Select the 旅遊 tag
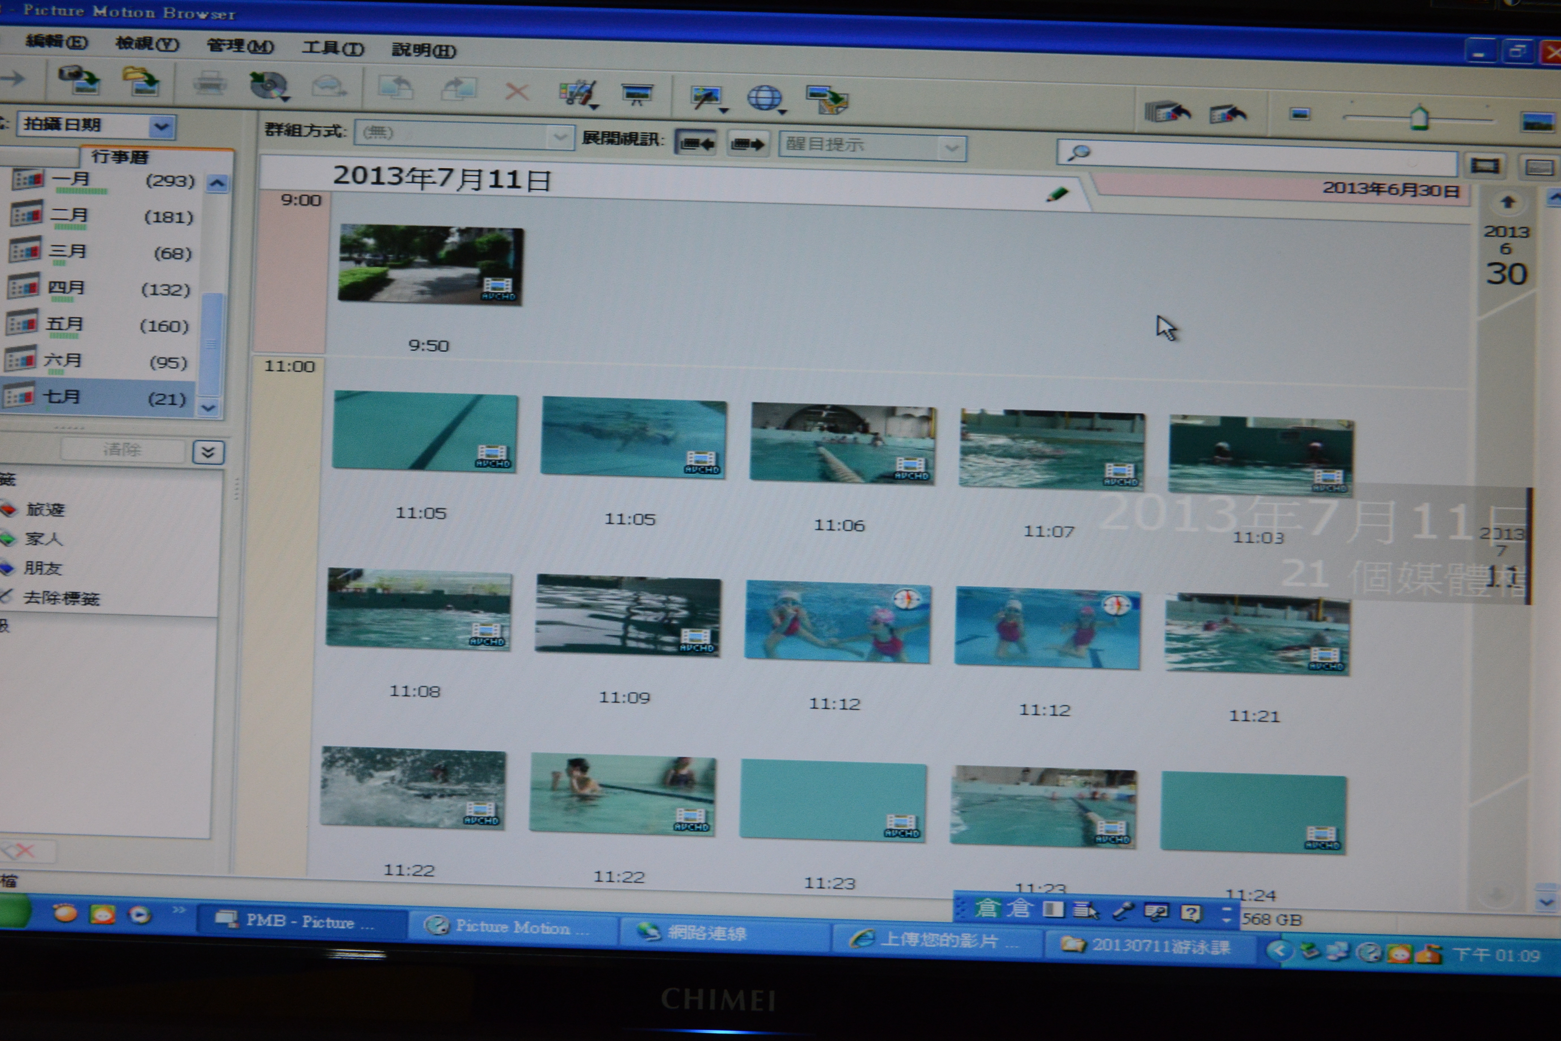1561x1041 pixels. [x=45, y=510]
